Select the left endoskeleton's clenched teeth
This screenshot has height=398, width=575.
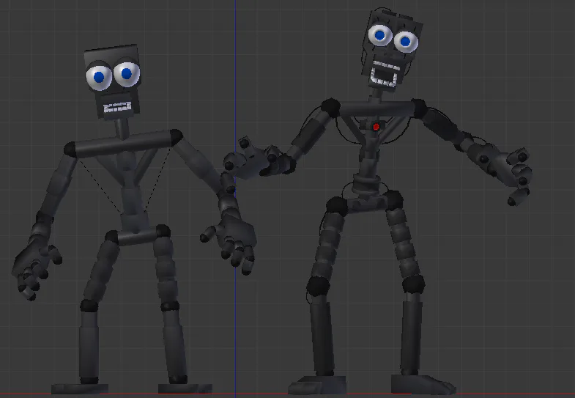(117, 108)
